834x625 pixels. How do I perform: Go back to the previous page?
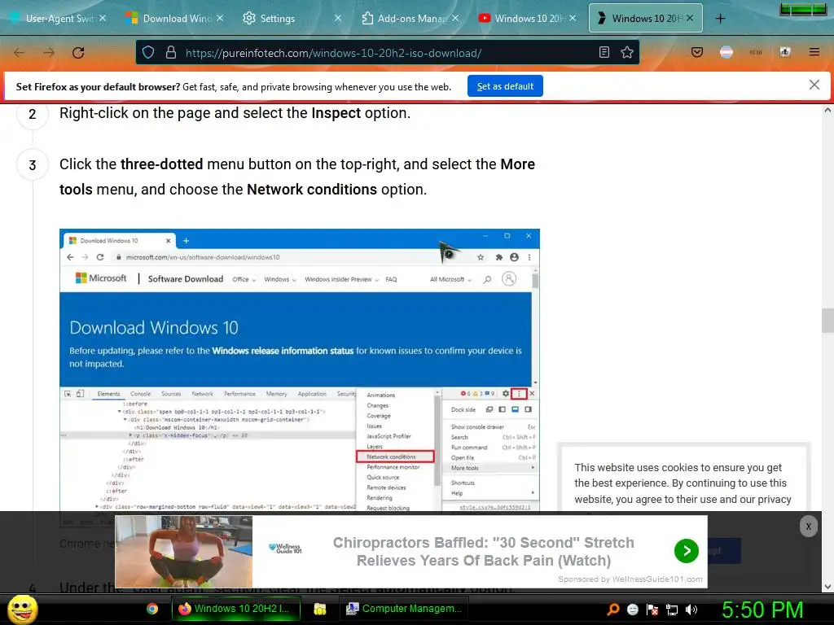tap(20, 53)
